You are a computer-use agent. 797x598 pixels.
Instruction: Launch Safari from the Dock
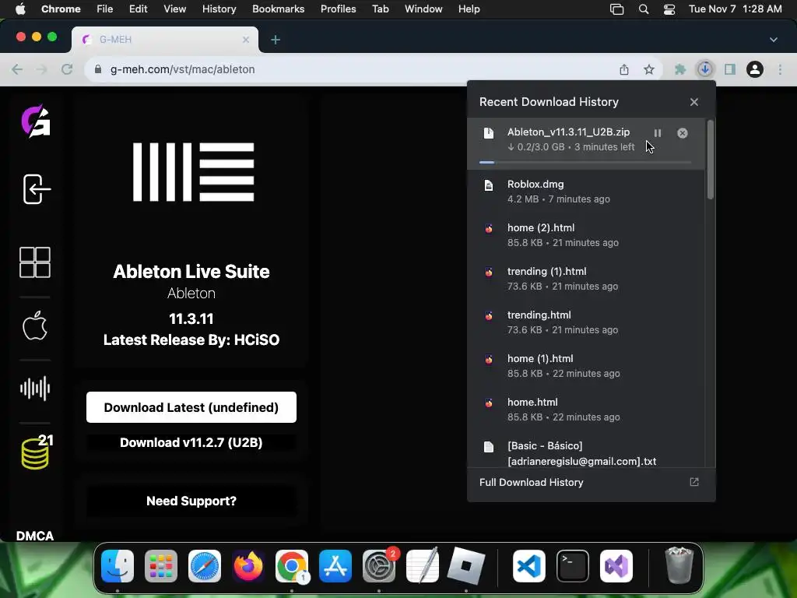(205, 566)
